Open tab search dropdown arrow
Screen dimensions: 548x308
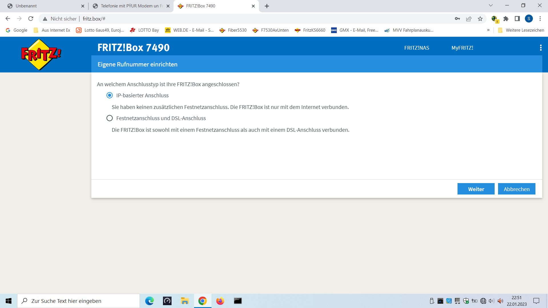[491, 6]
